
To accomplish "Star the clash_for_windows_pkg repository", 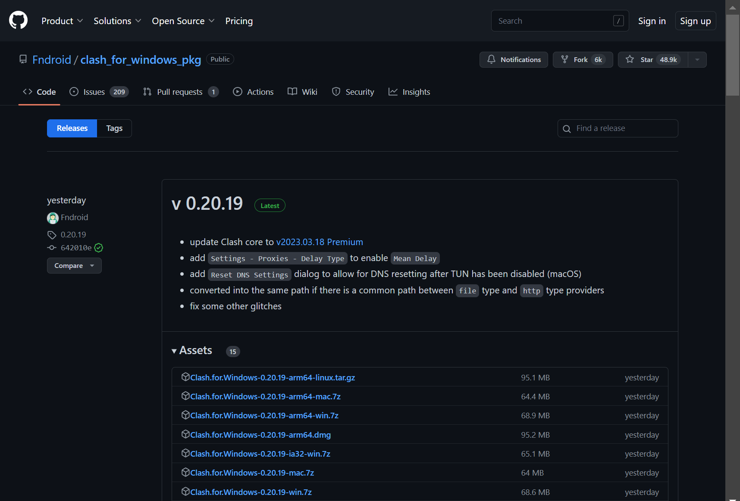I will pos(653,60).
